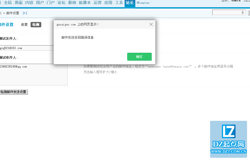Open the 运营 menu
This screenshot has width=250, height=161.
coord(98,3)
